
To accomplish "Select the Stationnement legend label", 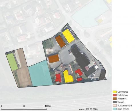I will [x=125, y=106].
